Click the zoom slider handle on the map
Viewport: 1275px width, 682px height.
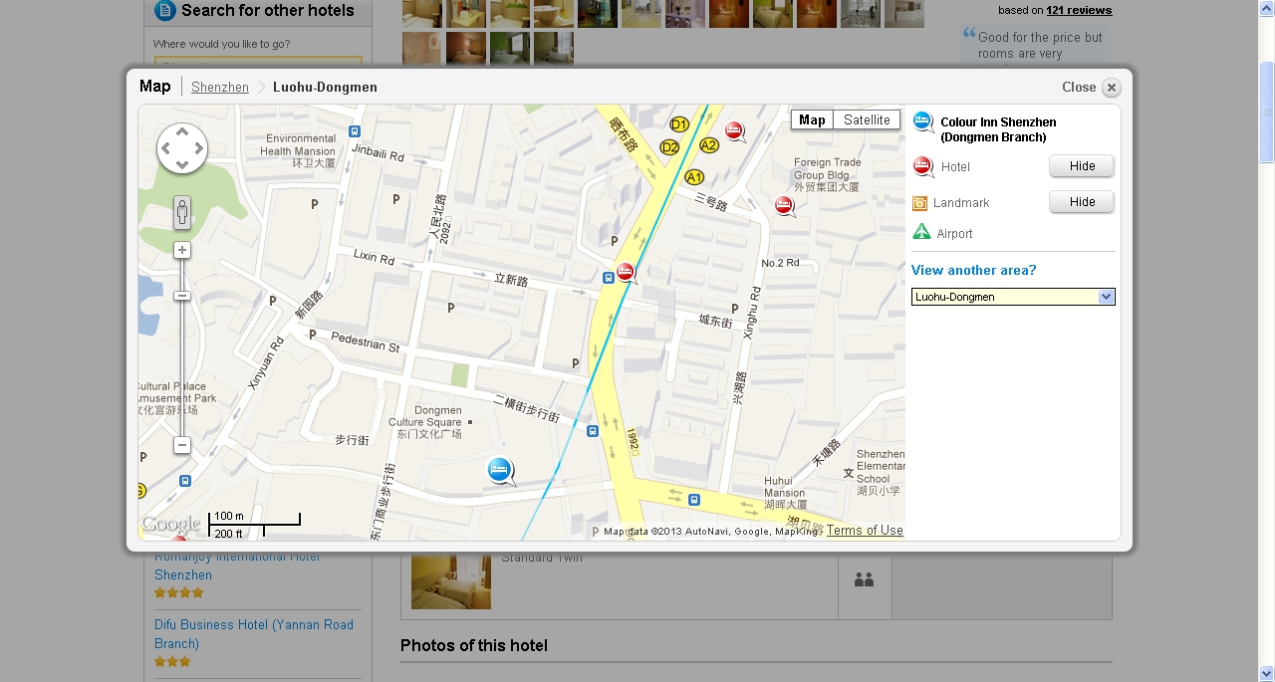182,296
